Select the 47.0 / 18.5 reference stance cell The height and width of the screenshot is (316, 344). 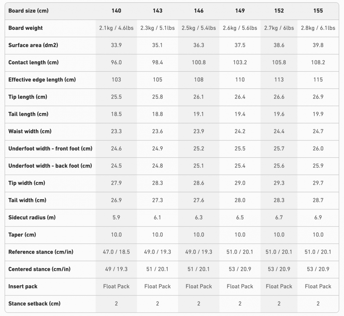coord(116,252)
